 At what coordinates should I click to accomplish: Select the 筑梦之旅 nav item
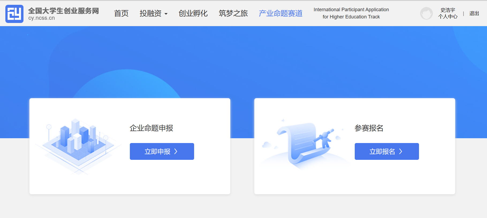(233, 13)
